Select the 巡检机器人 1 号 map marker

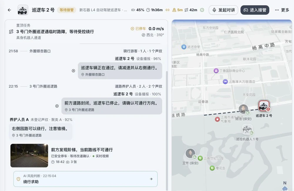(x=247, y=130)
